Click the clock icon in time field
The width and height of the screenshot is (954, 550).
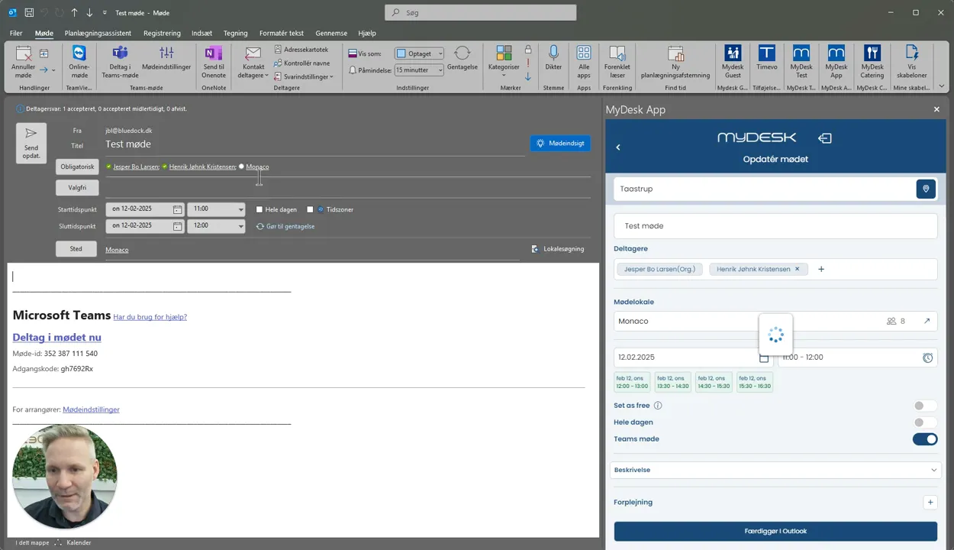[927, 357]
